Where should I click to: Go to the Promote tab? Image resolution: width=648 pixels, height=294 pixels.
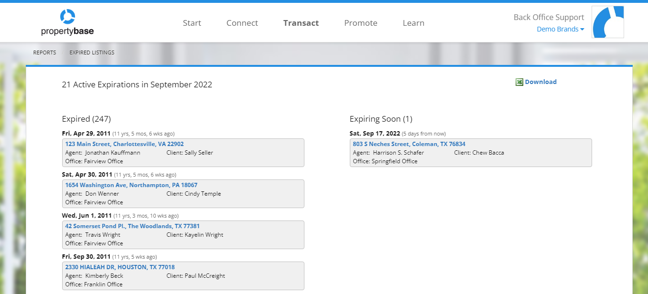tap(360, 22)
